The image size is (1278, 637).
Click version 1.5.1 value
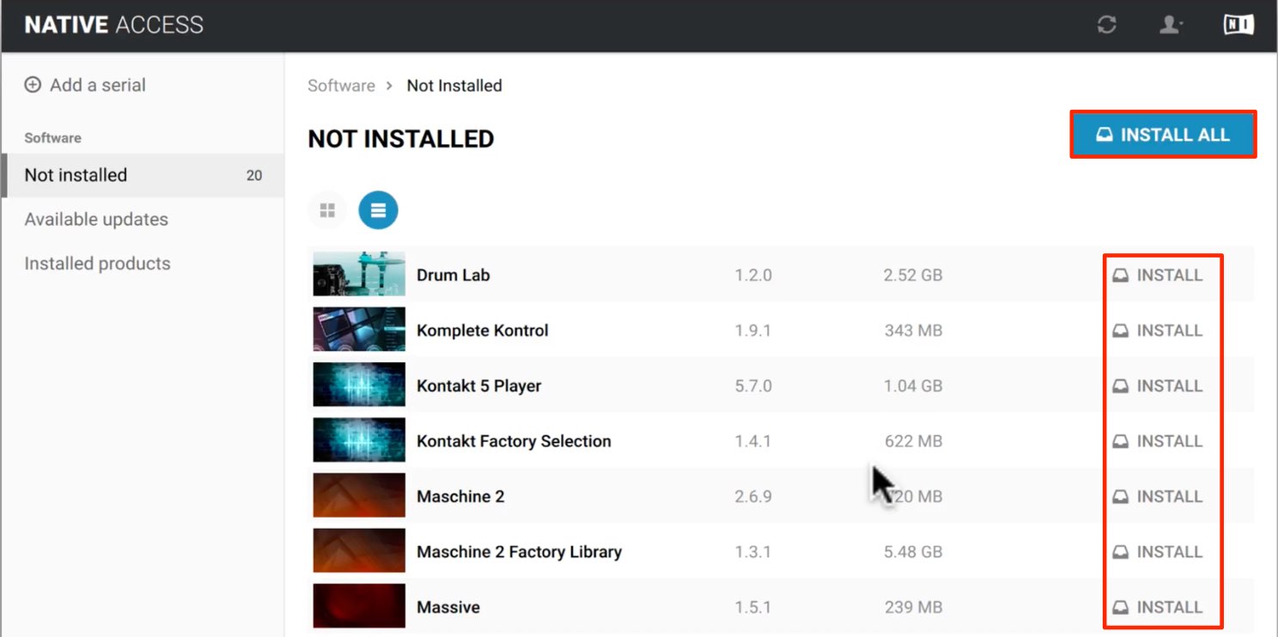pos(753,607)
